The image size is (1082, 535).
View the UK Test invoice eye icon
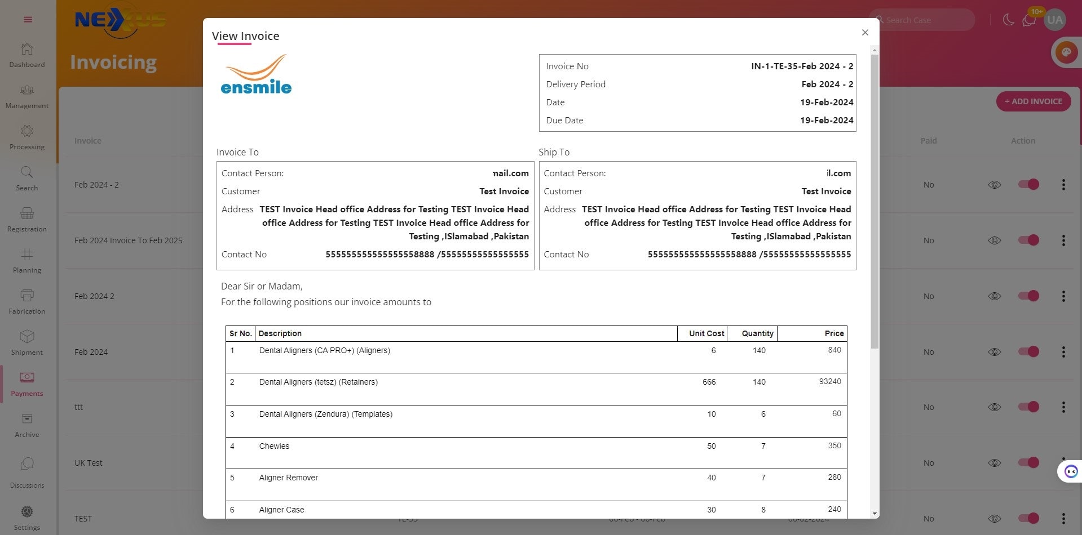995,463
